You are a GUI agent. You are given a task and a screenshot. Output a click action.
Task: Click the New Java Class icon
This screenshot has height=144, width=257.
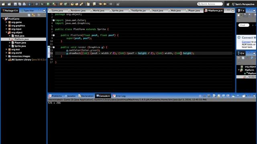[65, 4]
